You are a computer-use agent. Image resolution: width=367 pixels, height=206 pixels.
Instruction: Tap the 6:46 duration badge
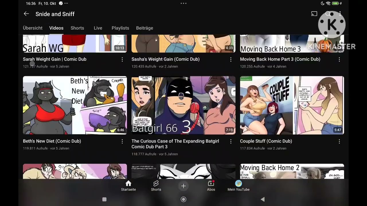click(121, 130)
